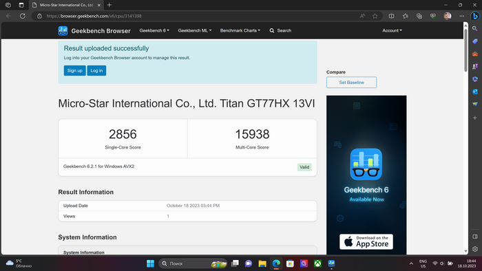Click Geekbench 6.2.1 for Windows AVX2 text
This screenshot has height=271, width=482.
(x=98, y=166)
